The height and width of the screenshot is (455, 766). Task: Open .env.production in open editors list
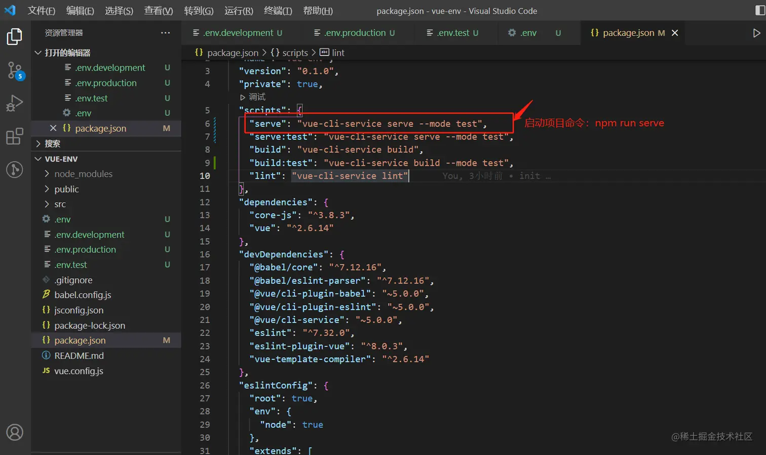pyautogui.click(x=106, y=83)
